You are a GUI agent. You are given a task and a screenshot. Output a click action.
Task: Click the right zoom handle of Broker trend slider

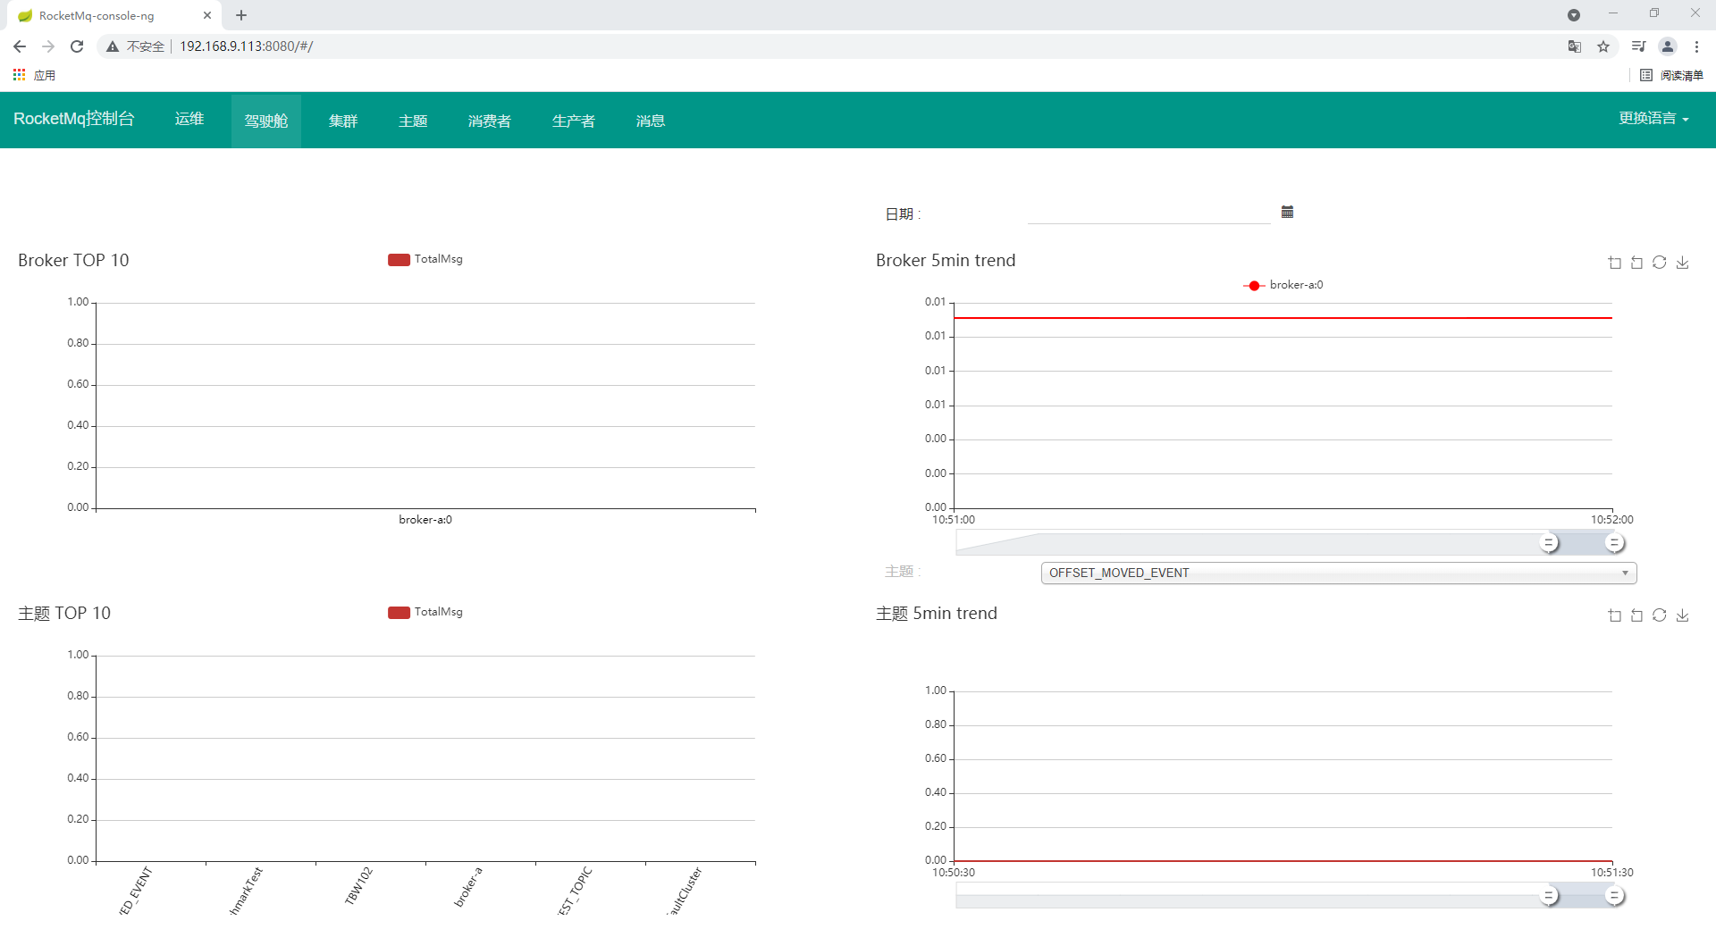[x=1614, y=542]
